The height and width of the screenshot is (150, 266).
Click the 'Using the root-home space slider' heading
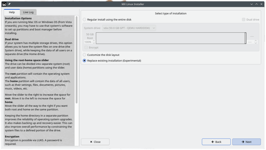click(27, 60)
